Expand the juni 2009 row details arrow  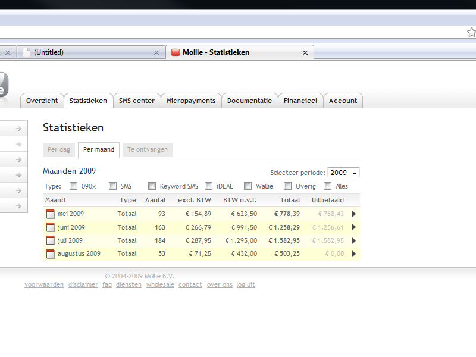tap(353, 227)
